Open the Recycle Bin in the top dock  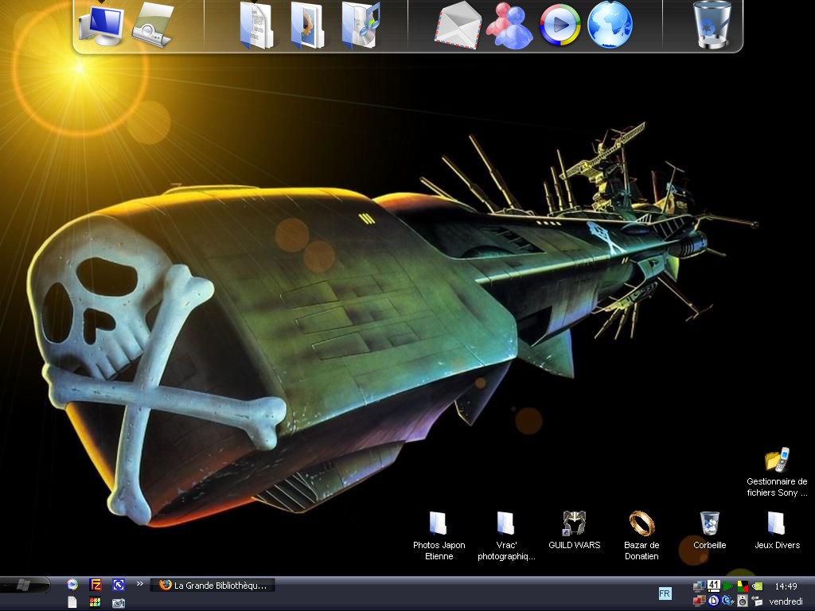tap(712, 25)
